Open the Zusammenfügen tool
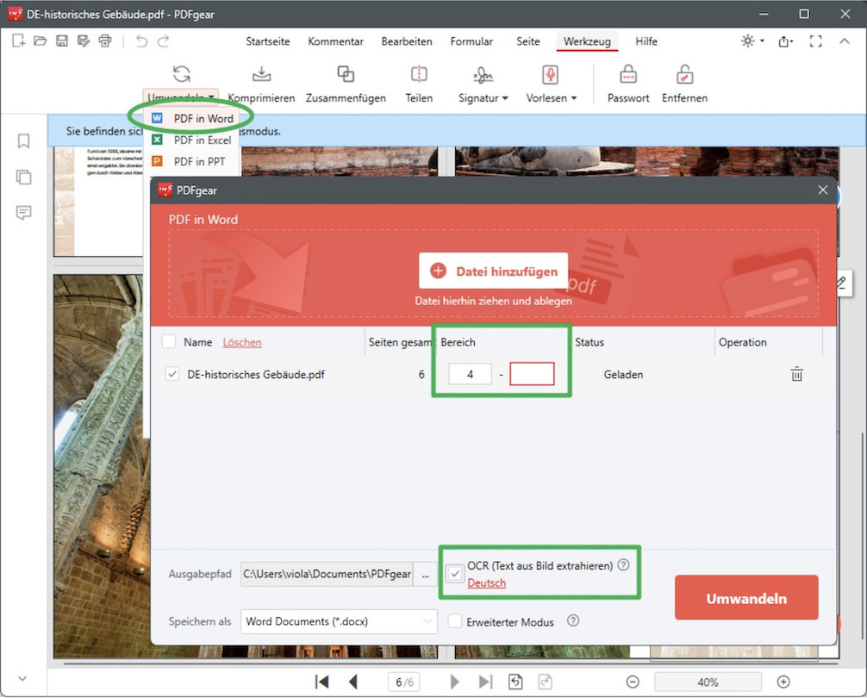This screenshot has width=867, height=698. coord(346,84)
